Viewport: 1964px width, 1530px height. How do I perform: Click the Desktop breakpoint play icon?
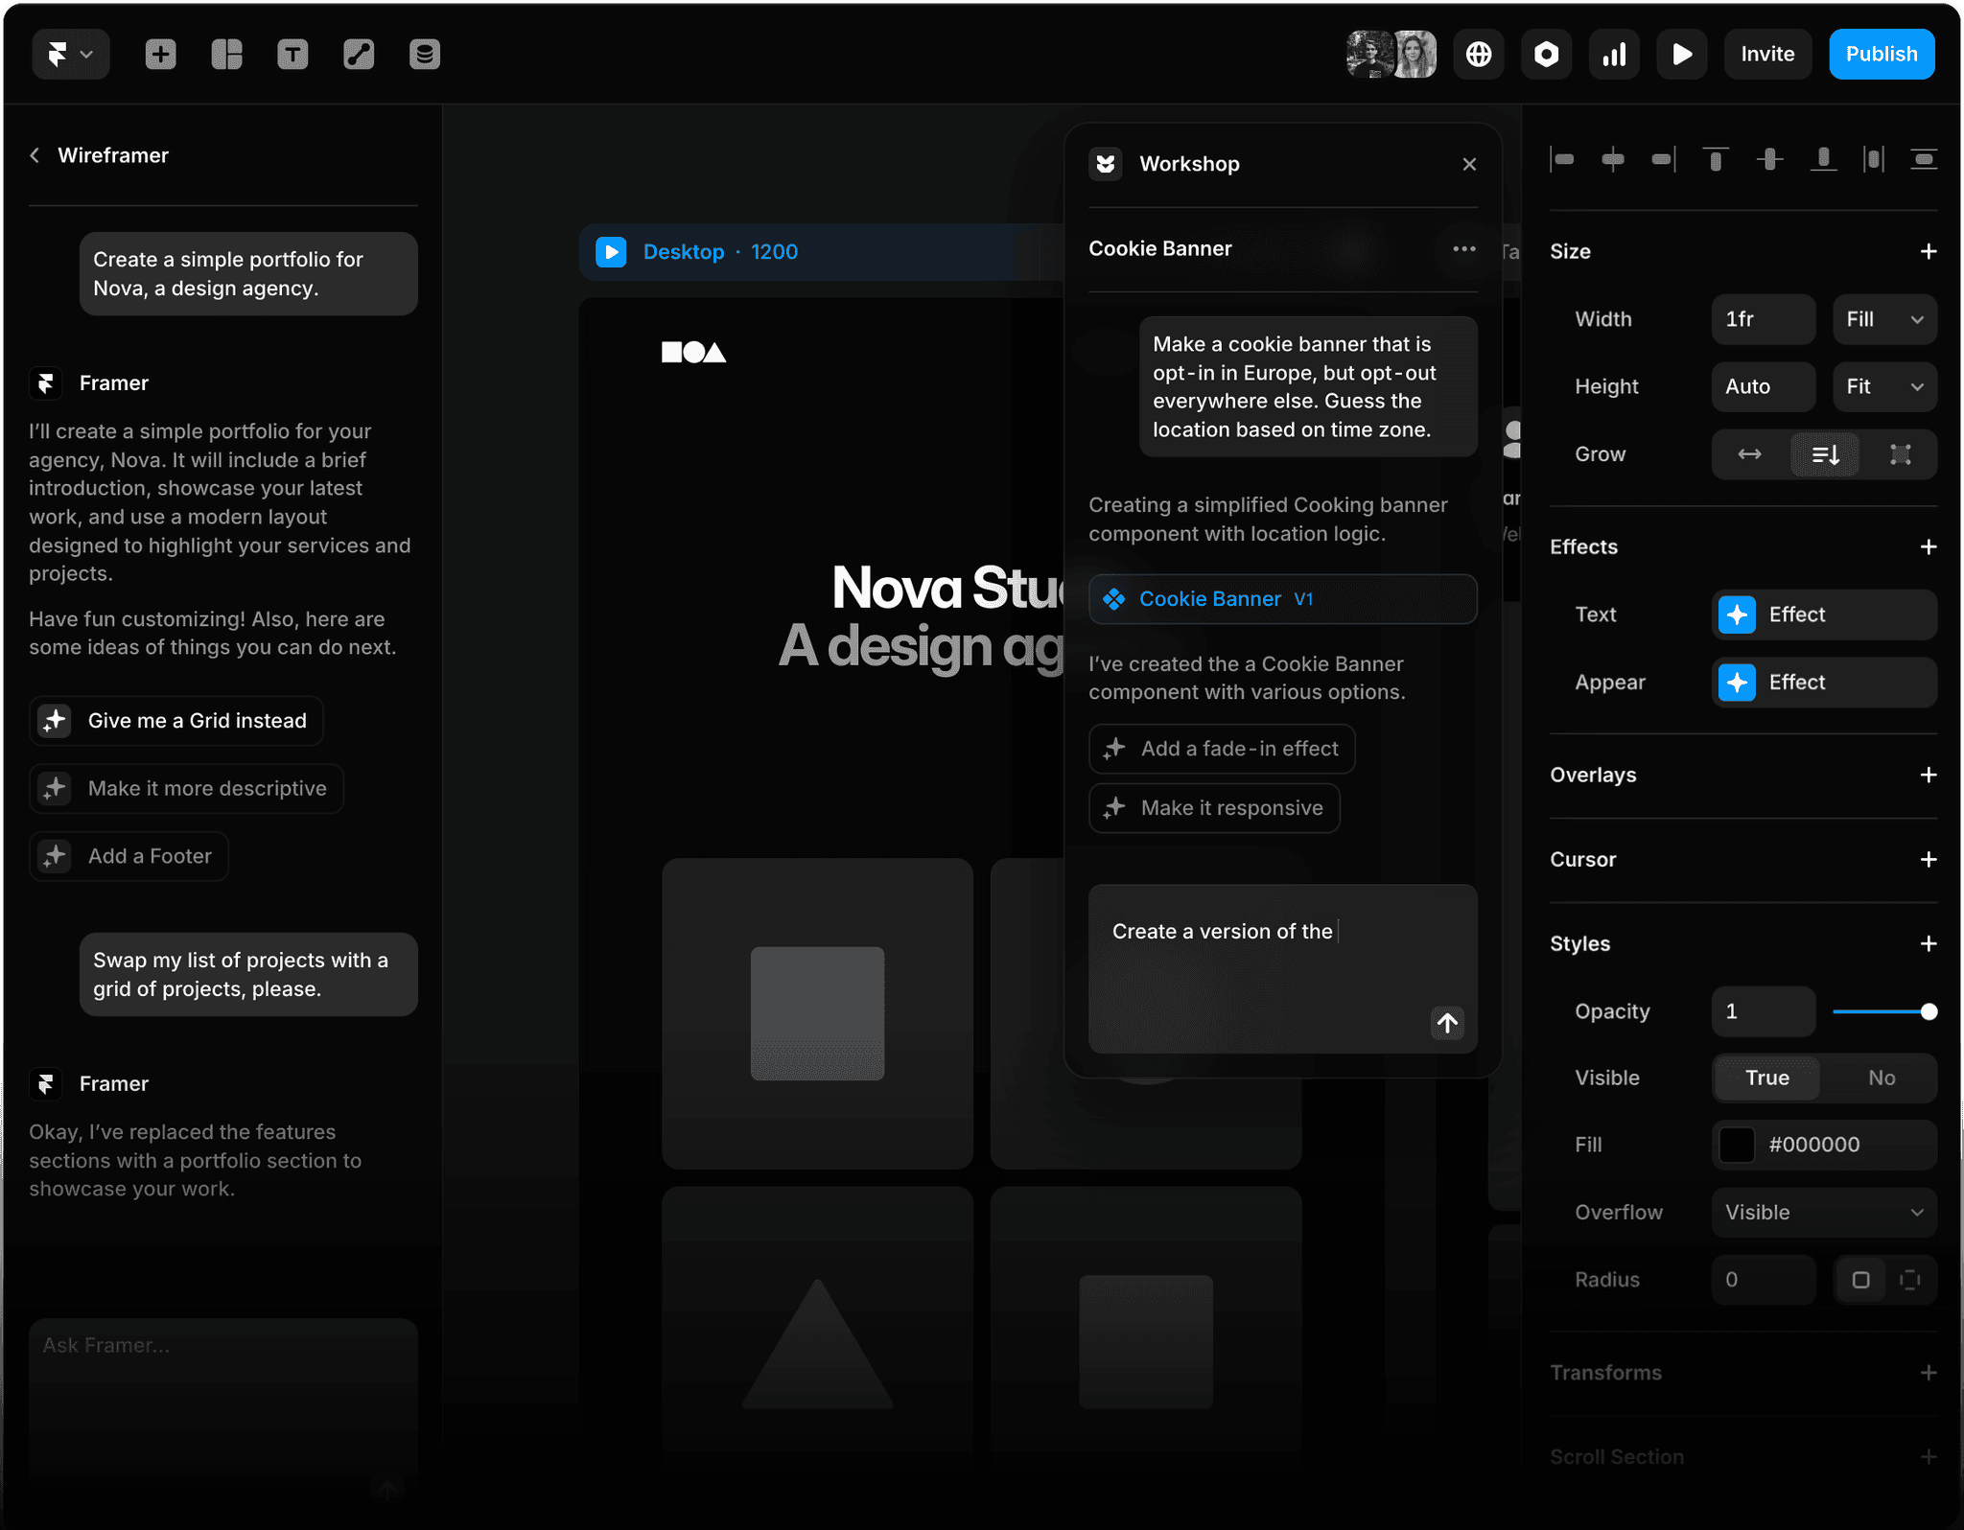(x=611, y=251)
